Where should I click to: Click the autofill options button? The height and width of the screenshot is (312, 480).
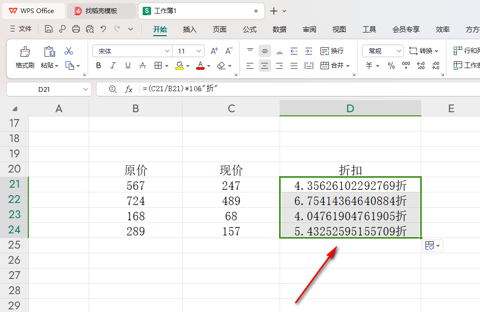[x=432, y=245]
